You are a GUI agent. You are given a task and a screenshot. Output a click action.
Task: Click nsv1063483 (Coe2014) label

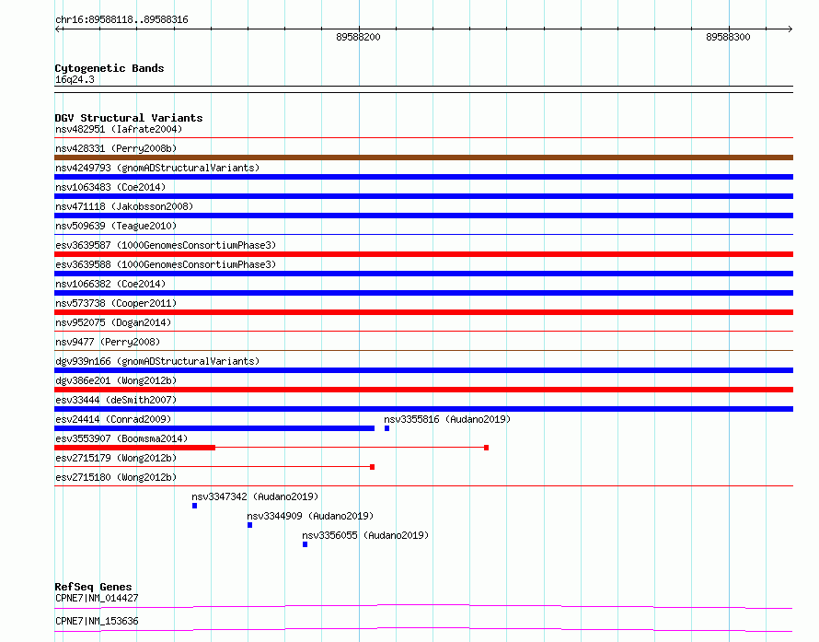point(110,187)
